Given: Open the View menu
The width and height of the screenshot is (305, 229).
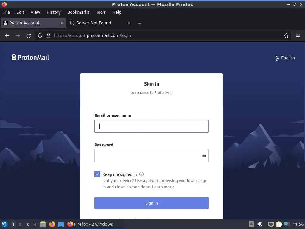Looking at the screenshot, I should pos(35,12).
